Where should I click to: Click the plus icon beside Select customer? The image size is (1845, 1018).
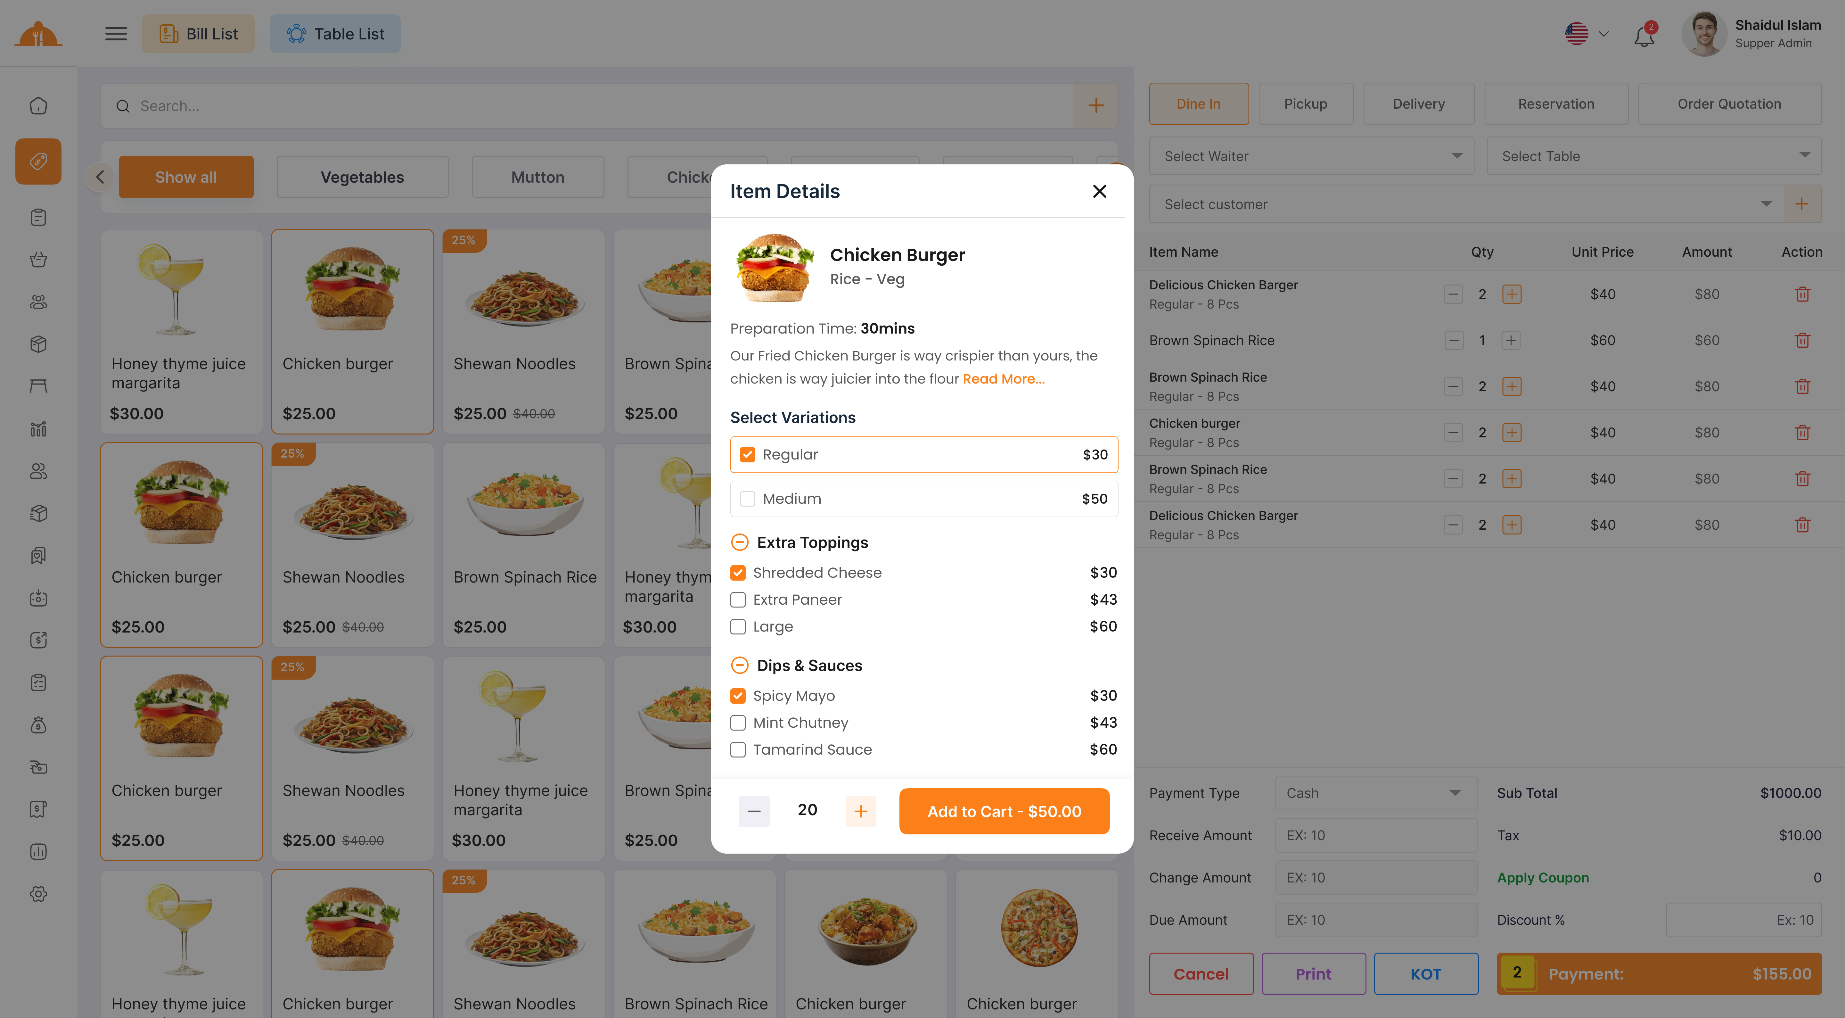tap(1801, 204)
